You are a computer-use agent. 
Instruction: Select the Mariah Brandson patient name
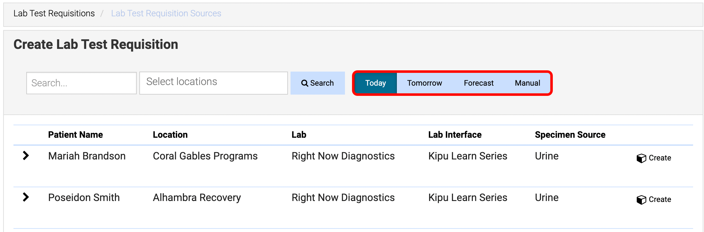(87, 156)
